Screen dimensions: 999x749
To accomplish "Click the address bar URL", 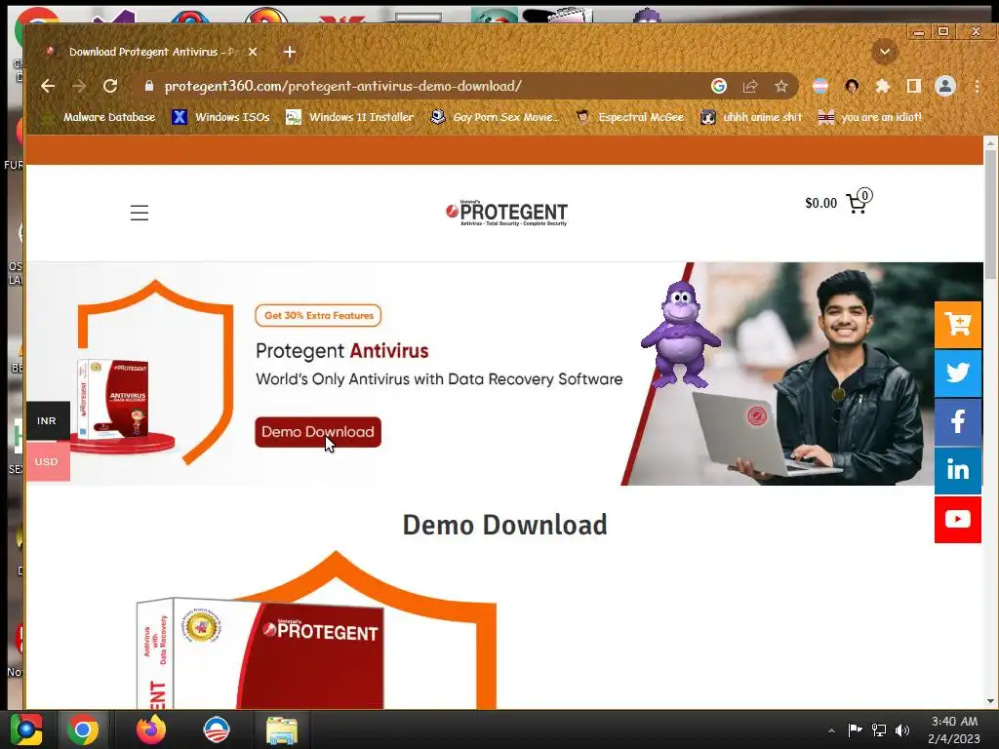I will [x=342, y=86].
